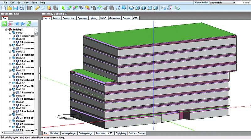251x139 pixels.
Task: Click the add red-blue block plus icon
Action: click(x=75, y=8)
